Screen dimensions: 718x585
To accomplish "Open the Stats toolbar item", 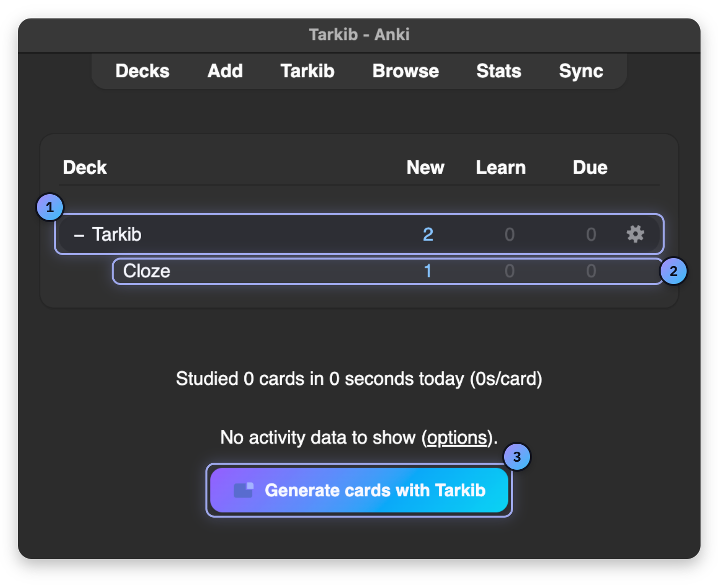I will click(499, 71).
